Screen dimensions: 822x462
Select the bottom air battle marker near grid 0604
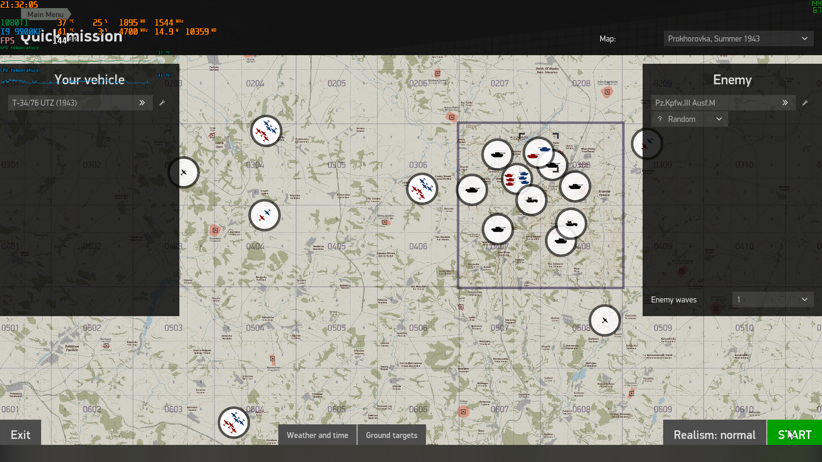coord(234,423)
